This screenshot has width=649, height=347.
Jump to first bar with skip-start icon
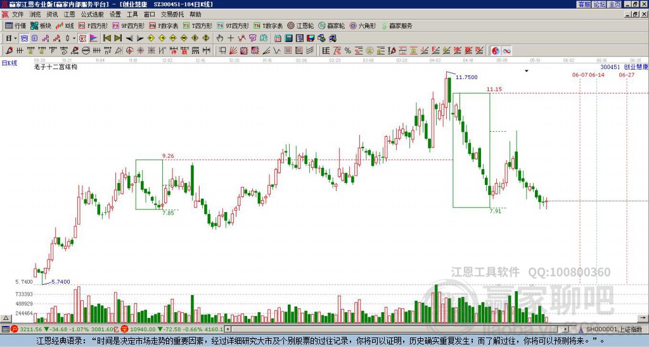(106, 39)
